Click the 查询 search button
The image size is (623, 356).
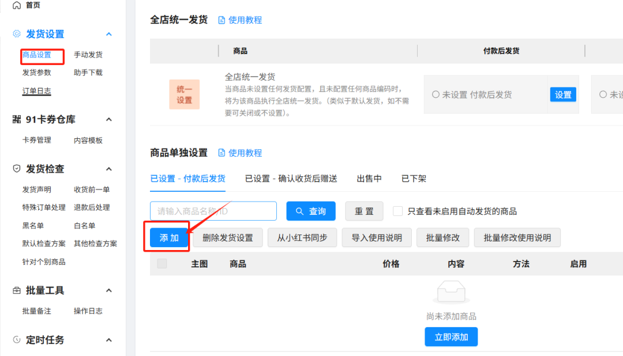click(x=311, y=211)
